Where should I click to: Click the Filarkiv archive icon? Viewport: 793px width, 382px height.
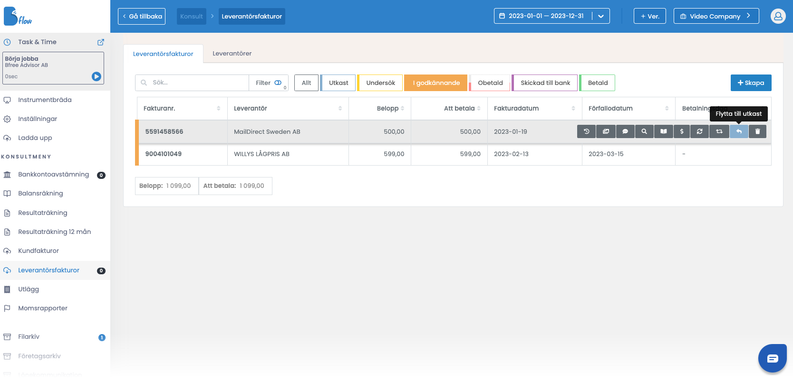click(7, 337)
